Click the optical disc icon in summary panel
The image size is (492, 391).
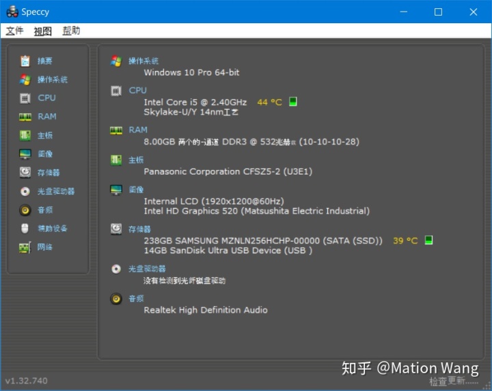coord(116,269)
